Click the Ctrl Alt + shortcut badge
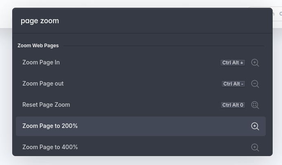282x165 pixels. click(233, 63)
